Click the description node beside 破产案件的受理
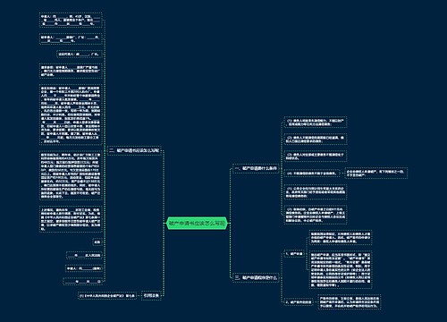Viewport: 447px width, 322px height. pos(350,302)
